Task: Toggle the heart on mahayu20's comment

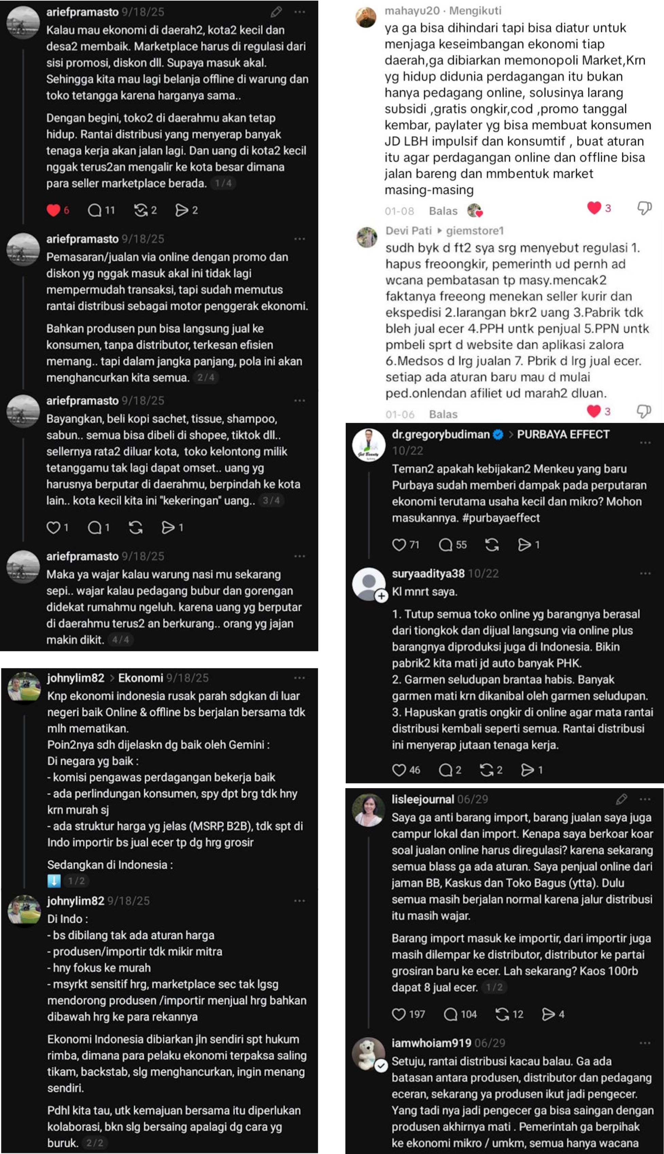Action: (594, 208)
